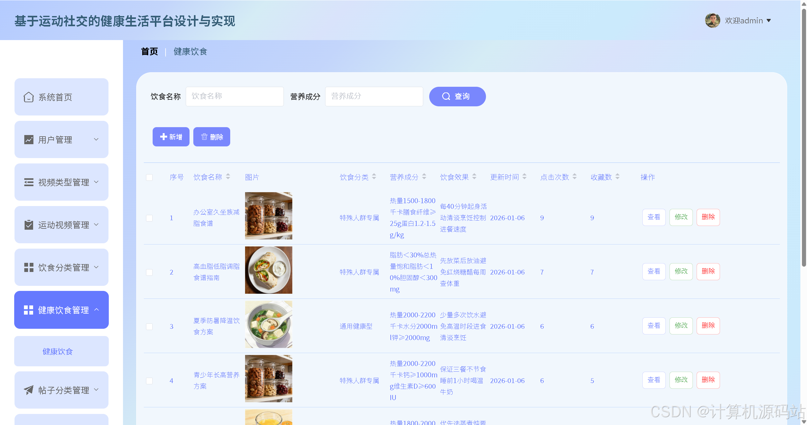Click the scrollbar down arrow
This screenshot has height=425, width=807.
click(x=804, y=422)
